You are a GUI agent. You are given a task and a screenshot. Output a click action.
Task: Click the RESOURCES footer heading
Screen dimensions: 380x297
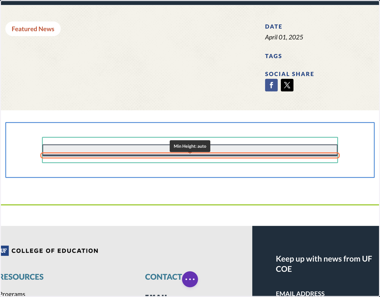pyautogui.click(x=22, y=277)
